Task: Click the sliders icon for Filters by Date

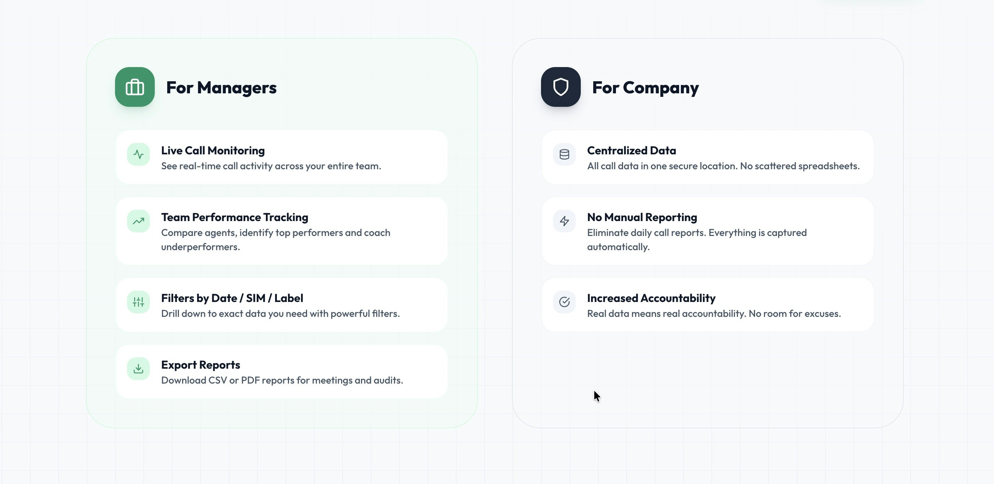Action: click(x=138, y=302)
